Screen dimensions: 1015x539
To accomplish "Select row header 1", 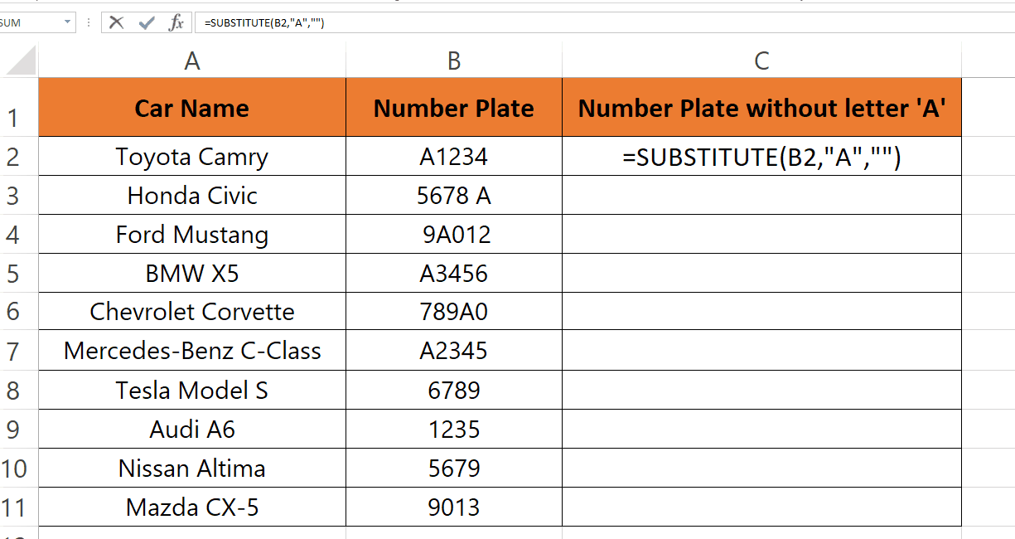I will pyautogui.click(x=17, y=107).
